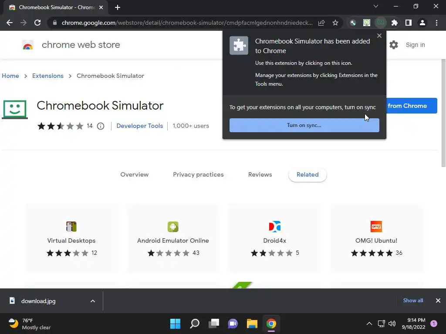Open the Droid4x extension card
Screen dimensions: 446x334
click(x=274, y=238)
